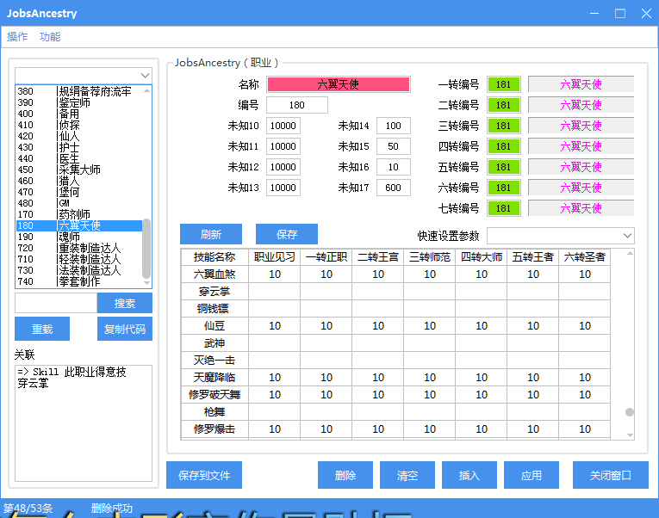Click the 关联 result text box
The height and width of the screenshot is (518, 659).
tap(84, 423)
